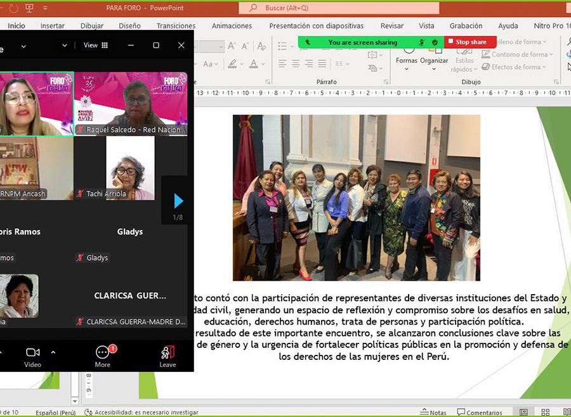Increase font size with the larger A icon
Image resolution: width=571 pixels, height=417 pixels.
pos(232,46)
